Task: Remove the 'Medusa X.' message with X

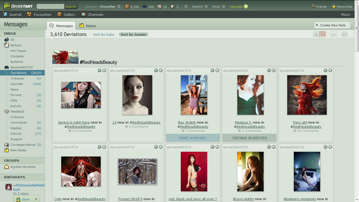Action: pos(273,70)
